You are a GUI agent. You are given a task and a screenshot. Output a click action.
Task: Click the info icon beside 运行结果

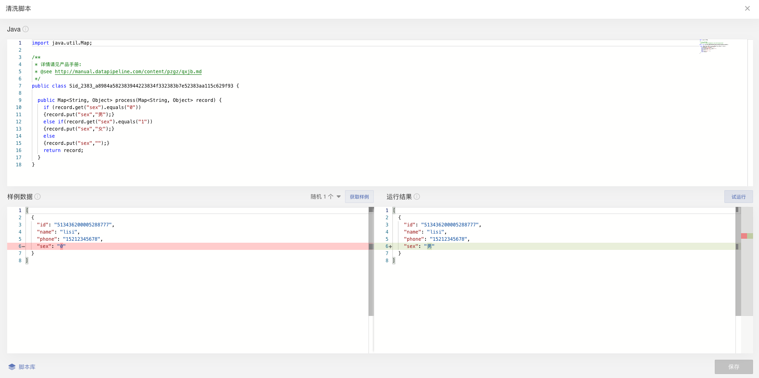(x=417, y=197)
